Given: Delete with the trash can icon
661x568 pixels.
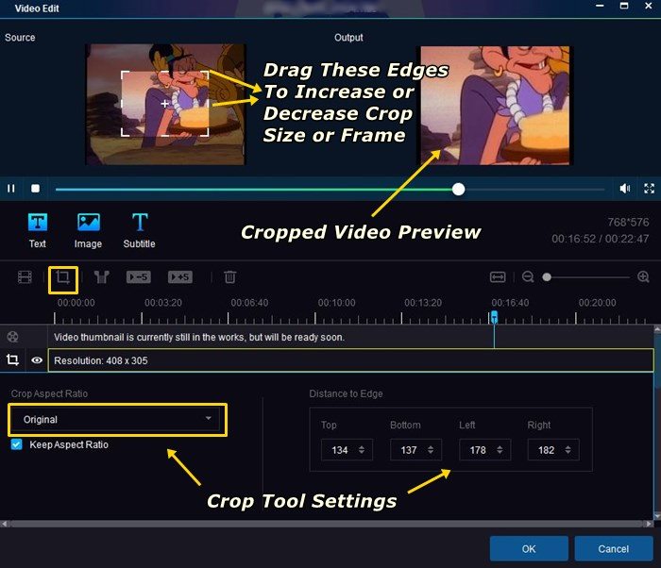Looking at the screenshot, I should (x=229, y=277).
